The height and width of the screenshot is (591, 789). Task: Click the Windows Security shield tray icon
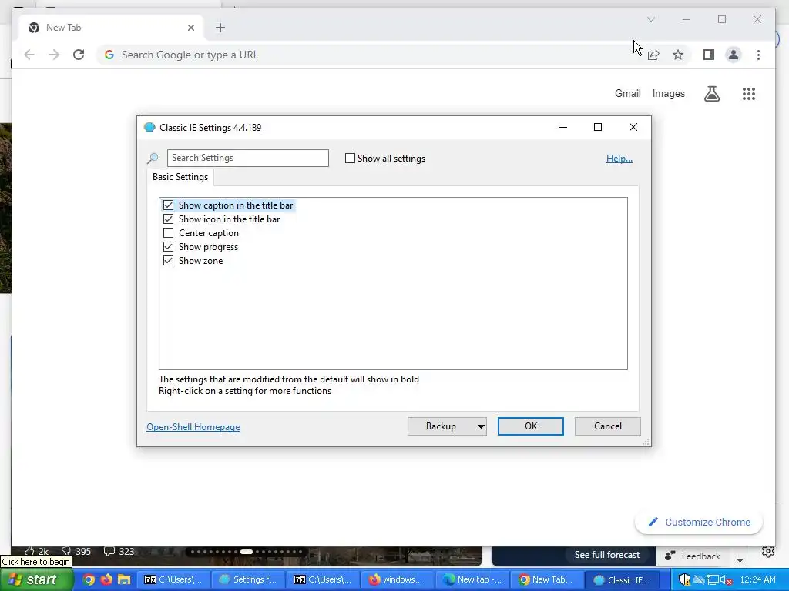684,579
